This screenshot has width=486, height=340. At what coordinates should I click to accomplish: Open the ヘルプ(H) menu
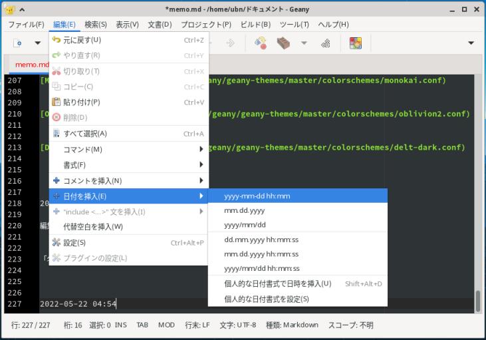(x=333, y=25)
